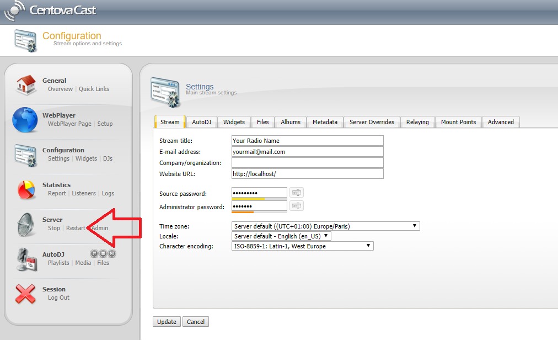The width and height of the screenshot is (558, 340).
Task: Click the Source password field
Action: pyautogui.click(x=259, y=193)
